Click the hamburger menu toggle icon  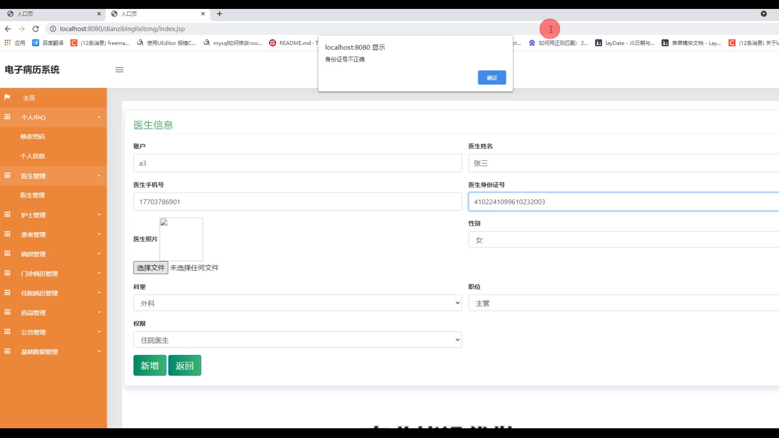(119, 70)
